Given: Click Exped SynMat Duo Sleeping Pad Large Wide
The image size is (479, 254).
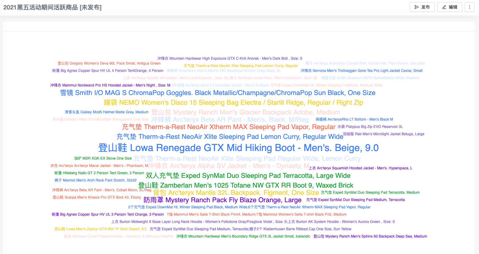Looking at the screenshot, I should click(248, 176).
